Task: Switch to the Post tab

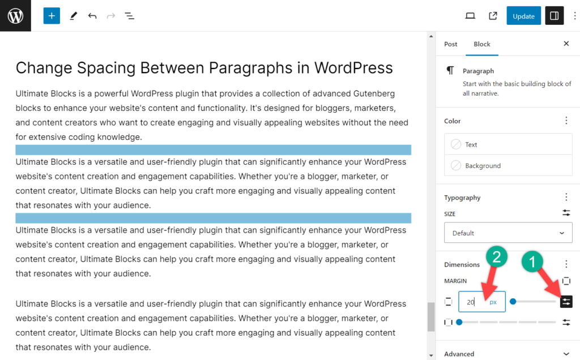Action: [450, 44]
